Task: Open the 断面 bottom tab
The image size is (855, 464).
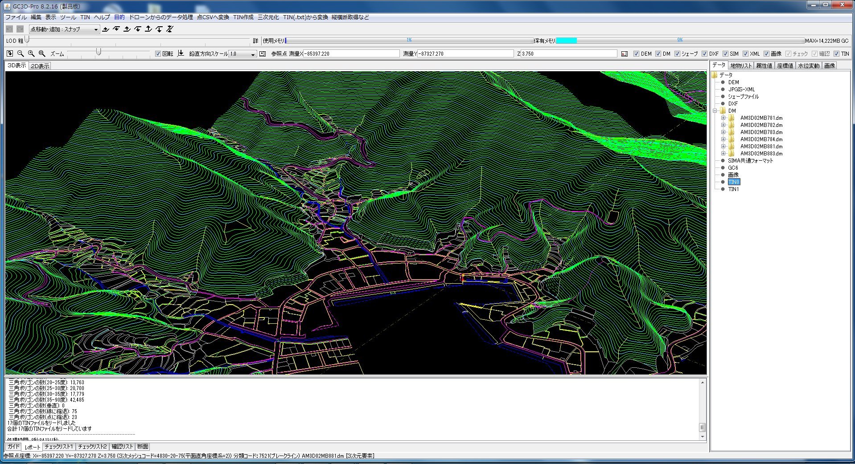Action: (x=143, y=447)
